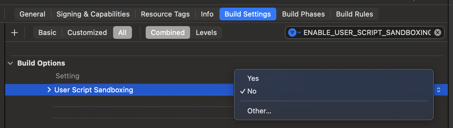Switch to the General tab
Viewport: 453px width, 128px height.
[32, 14]
